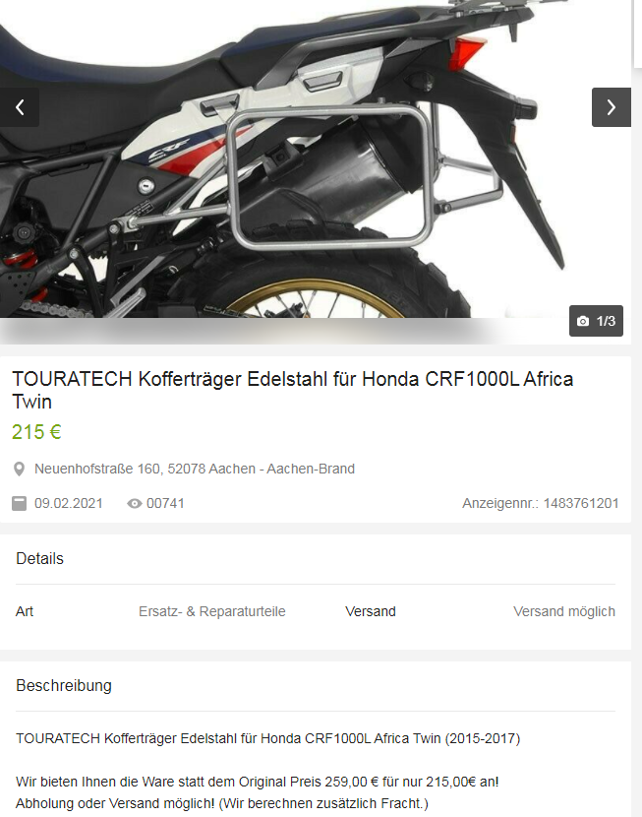The height and width of the screenshot is (817, 642).
Task: Click the Versand detail label
Action: 371,611
